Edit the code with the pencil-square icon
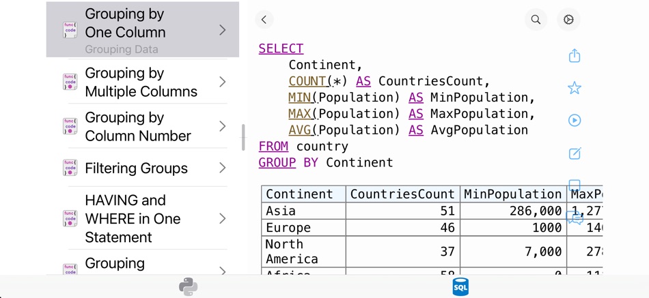Viewport: 649px width, 298px height. click(x=575, y=153)
